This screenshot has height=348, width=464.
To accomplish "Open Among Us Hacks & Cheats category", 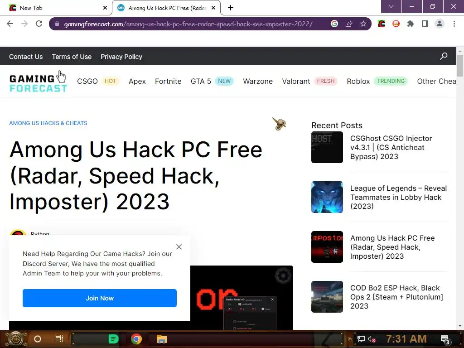I will tap(48, 123).
